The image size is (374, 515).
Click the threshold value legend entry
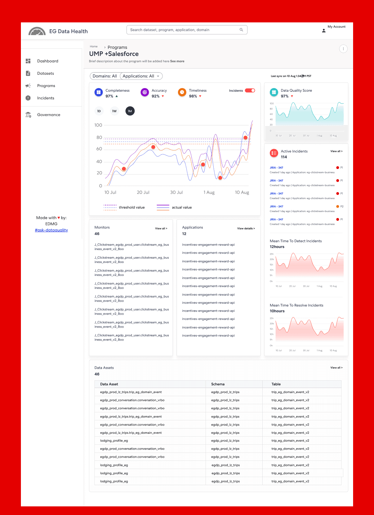coord(124,207)
